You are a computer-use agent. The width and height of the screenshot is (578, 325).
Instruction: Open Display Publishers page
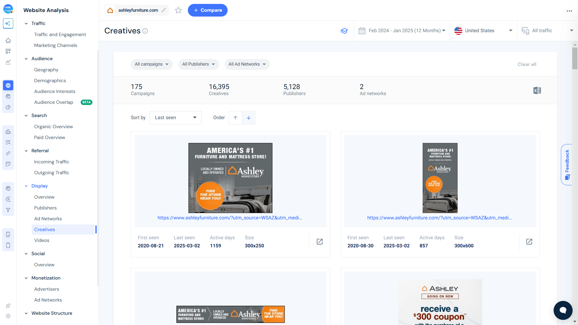point(45,208)
